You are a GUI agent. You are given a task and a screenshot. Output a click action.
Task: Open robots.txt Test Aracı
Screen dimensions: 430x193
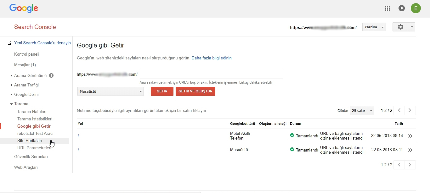pos(35,133)
